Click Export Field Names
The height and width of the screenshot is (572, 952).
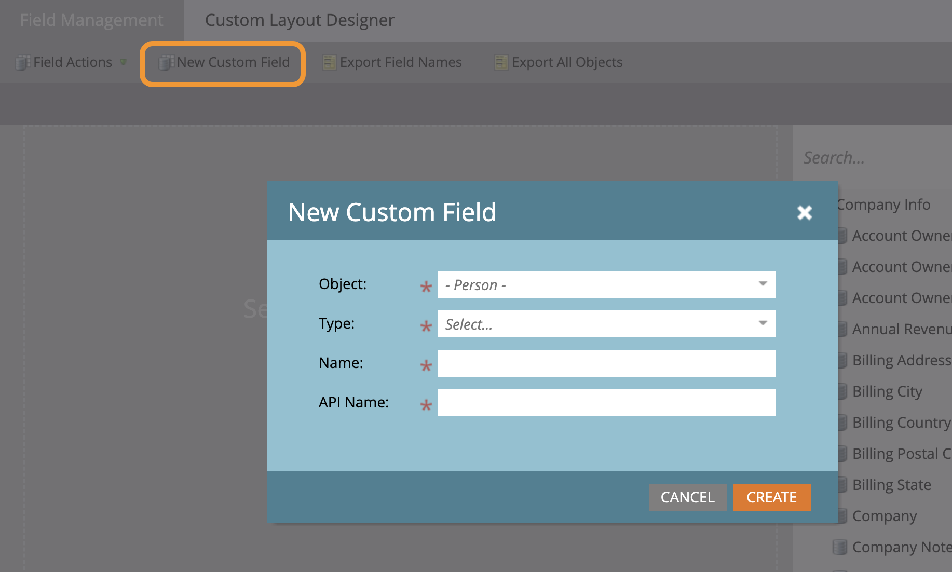(392, 62)
